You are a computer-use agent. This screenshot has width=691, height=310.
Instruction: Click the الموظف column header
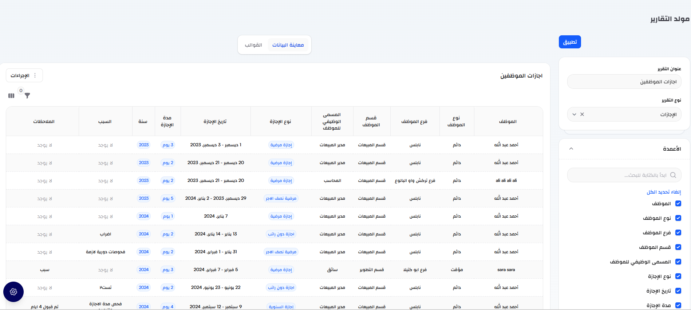(508, 122)
